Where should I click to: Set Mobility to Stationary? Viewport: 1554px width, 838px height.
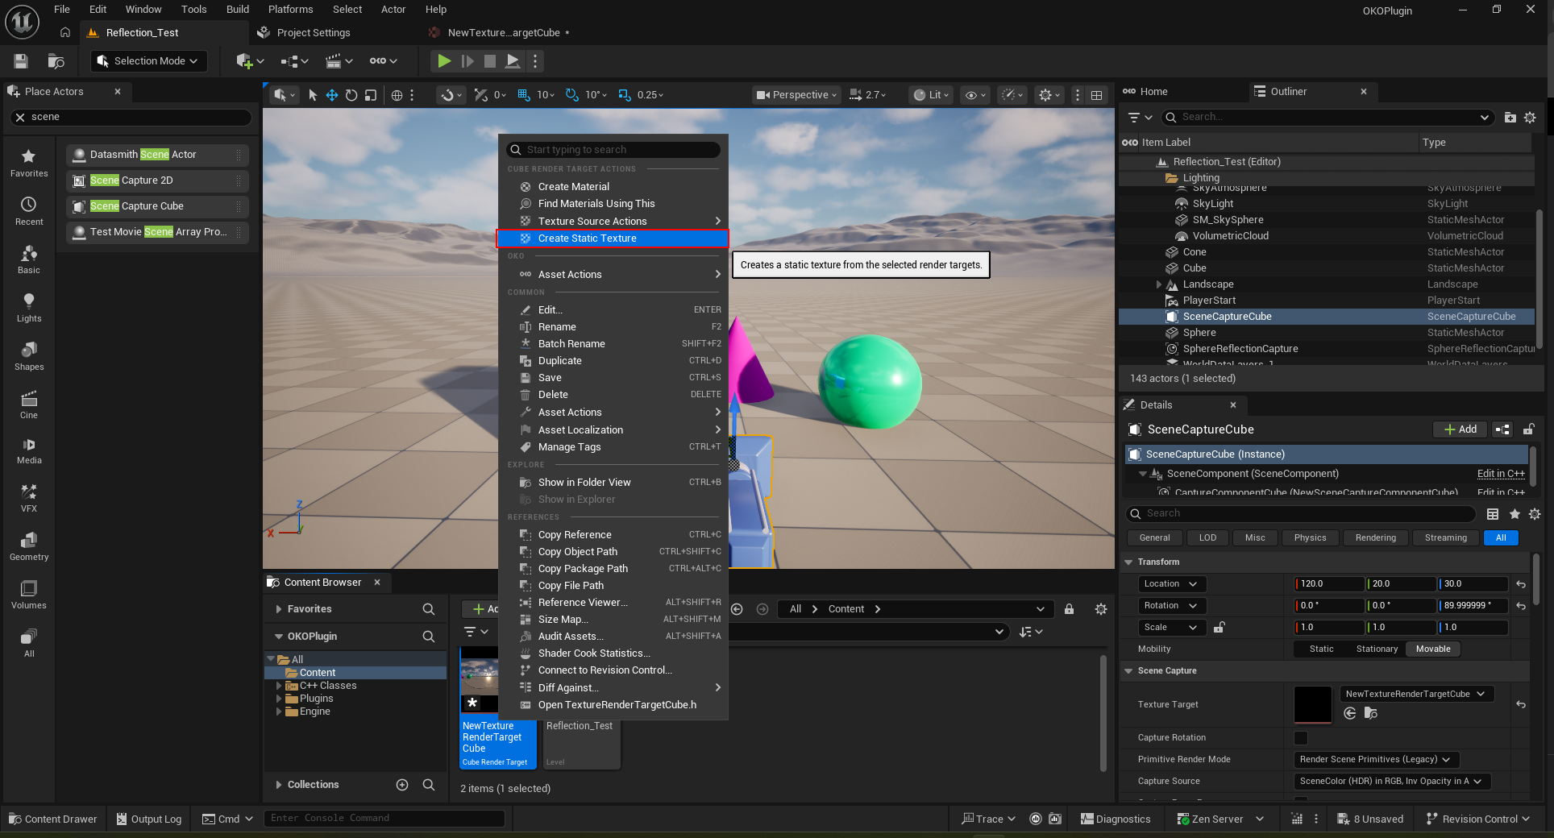(x=1377, y=649)
